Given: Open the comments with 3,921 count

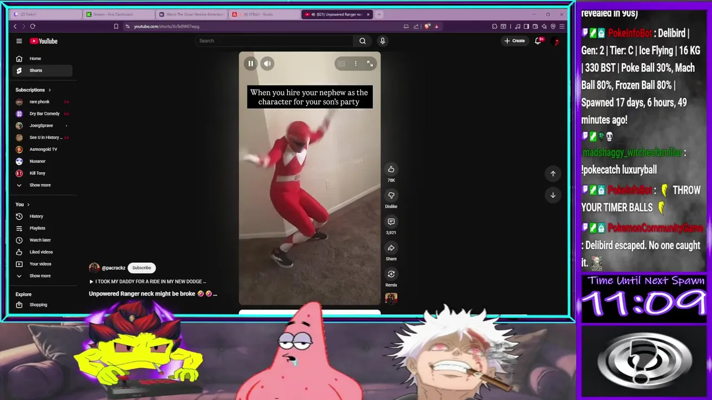Looking at the screenshot, I should coord(391,222).
